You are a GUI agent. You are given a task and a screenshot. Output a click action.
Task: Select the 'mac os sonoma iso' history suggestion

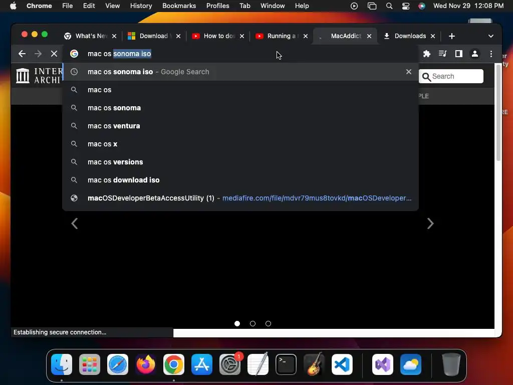(x=240, y=72)
